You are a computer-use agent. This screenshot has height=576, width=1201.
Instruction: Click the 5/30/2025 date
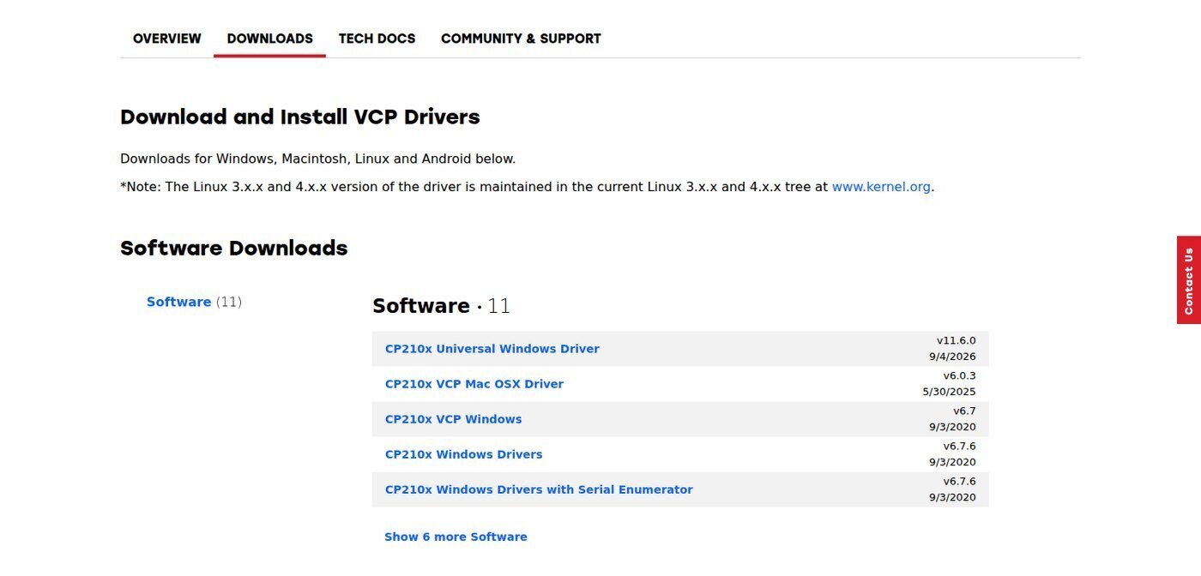point(949,392)
